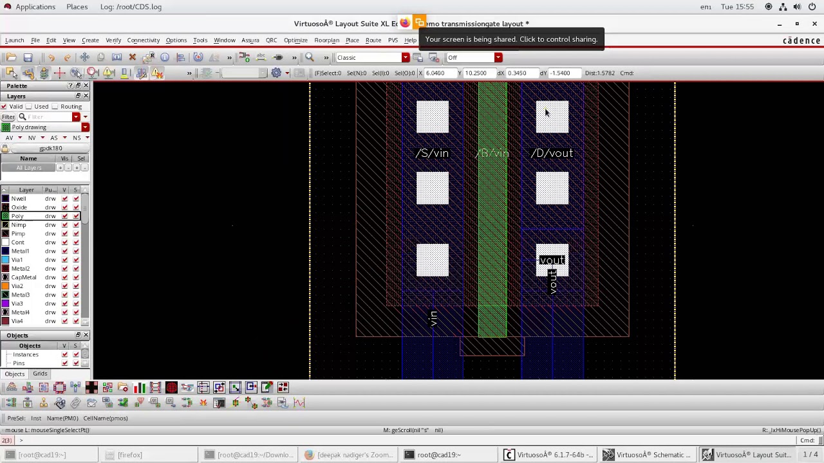Image resolution: width=824 pixels, height=463 pixels.
Task: Open the Filter field dropdown arrow
Action: 76,116
